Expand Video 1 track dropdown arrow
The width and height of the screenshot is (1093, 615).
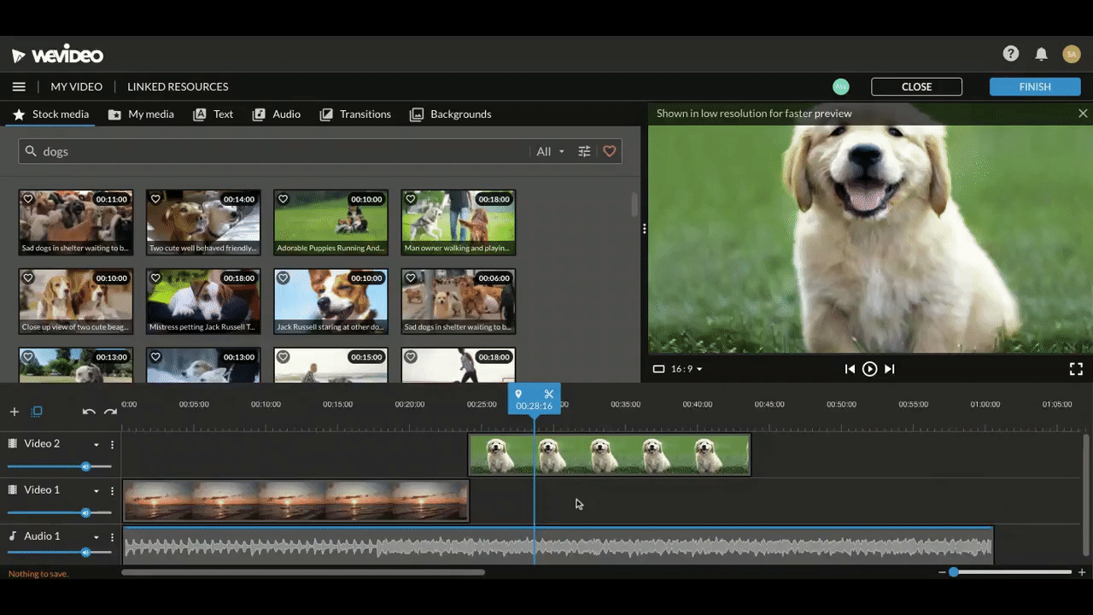click(x=96, y=491)
